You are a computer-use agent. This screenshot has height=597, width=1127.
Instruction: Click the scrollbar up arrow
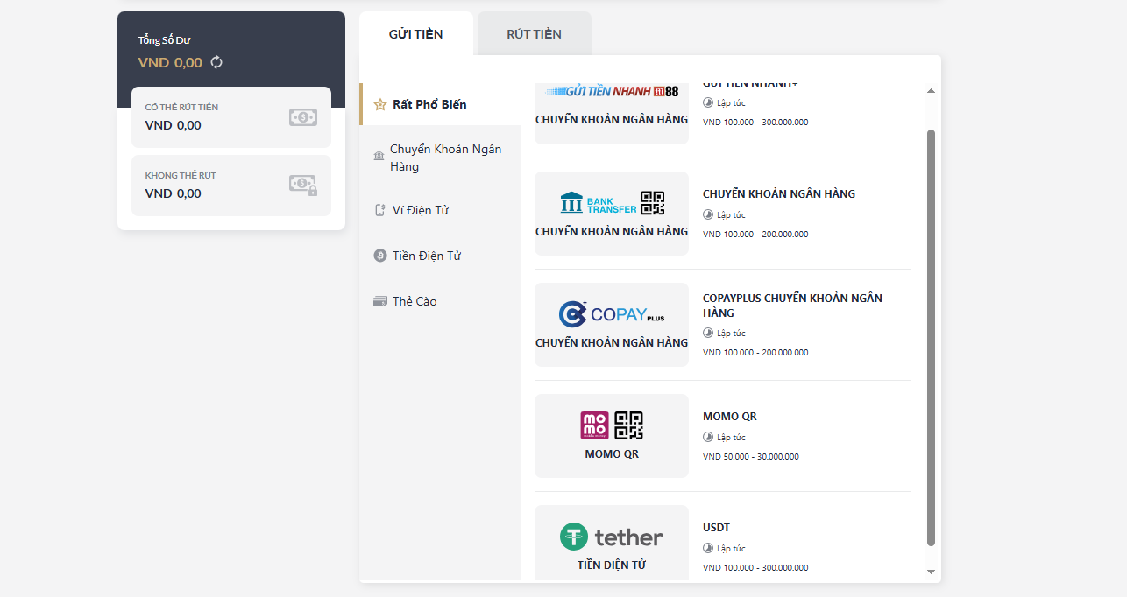pyautogui.click(x=931, y=90)
